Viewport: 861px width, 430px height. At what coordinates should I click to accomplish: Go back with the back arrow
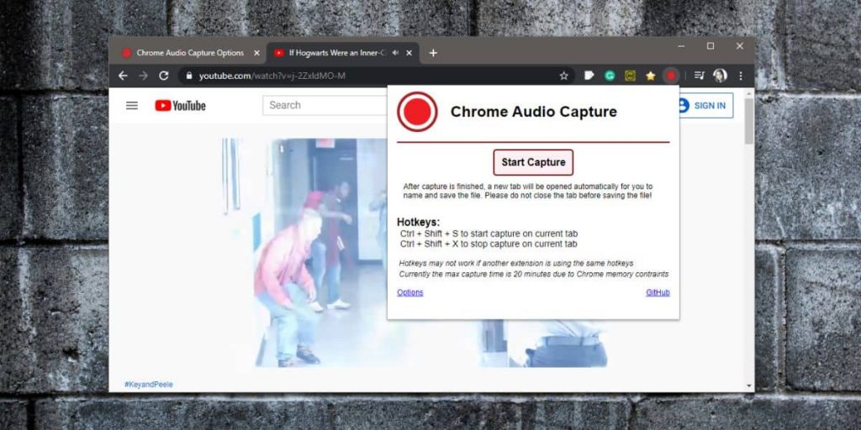(123, 76)
